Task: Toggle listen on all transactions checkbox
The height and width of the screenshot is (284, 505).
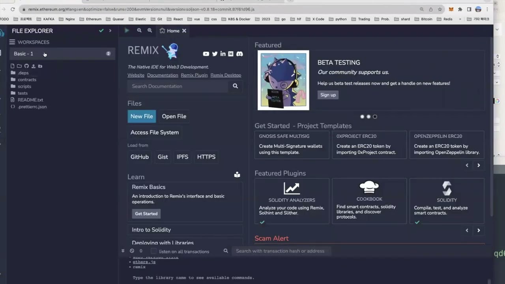Action: pos(154,251)
